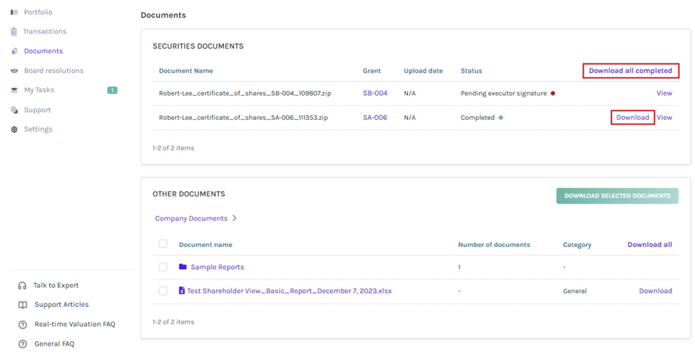Click the Support icon in sidebar
695x354 pixels.
tap(14, 110)
